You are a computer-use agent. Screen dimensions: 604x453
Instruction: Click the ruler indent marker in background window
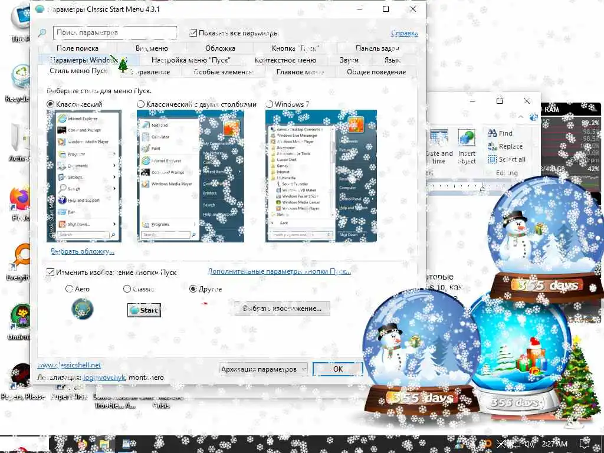pos(482,188)
